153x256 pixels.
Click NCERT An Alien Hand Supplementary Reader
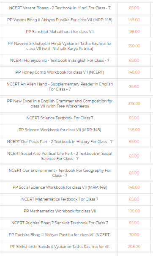point(60,87)
